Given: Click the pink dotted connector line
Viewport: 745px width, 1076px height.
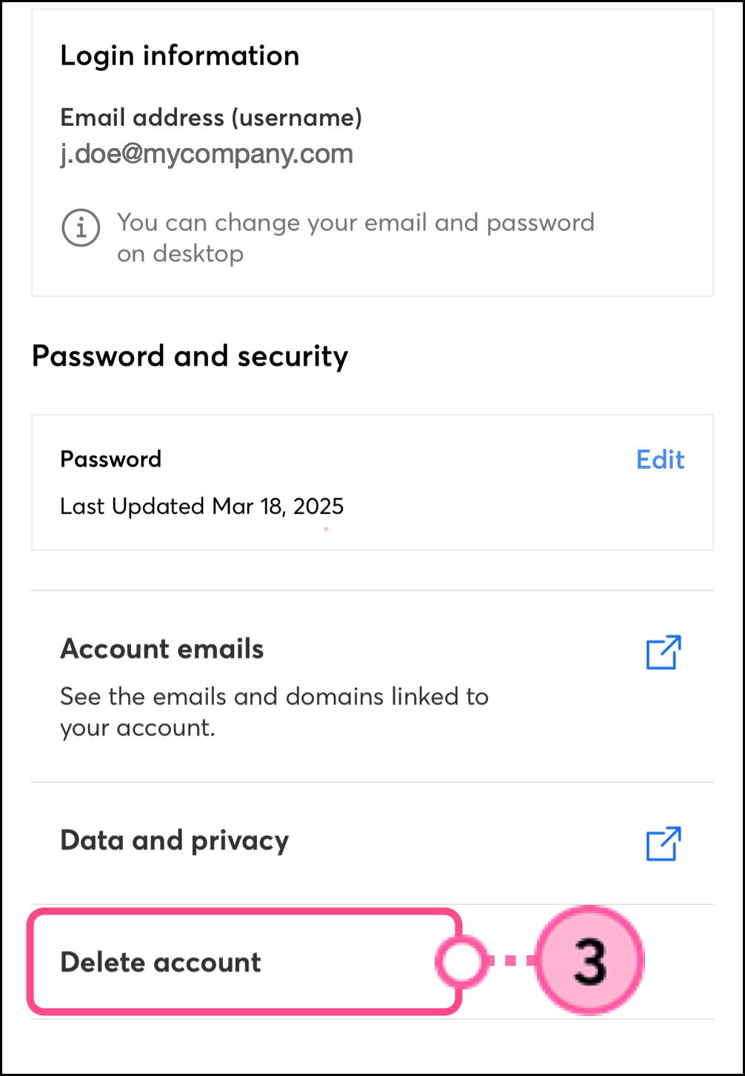Looking at the screenshot, I should pyautogui.click(x=512, y=961).
